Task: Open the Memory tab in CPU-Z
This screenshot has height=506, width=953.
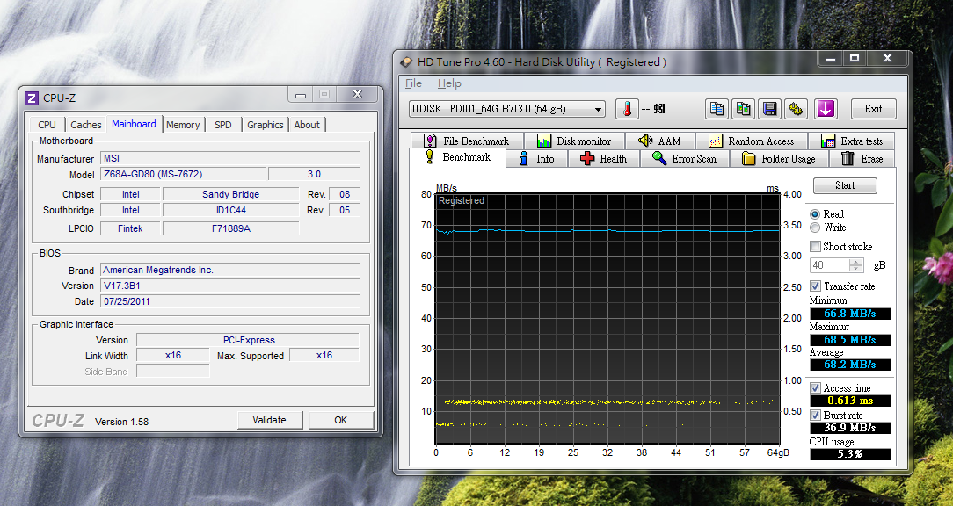Action: (183, 125)
